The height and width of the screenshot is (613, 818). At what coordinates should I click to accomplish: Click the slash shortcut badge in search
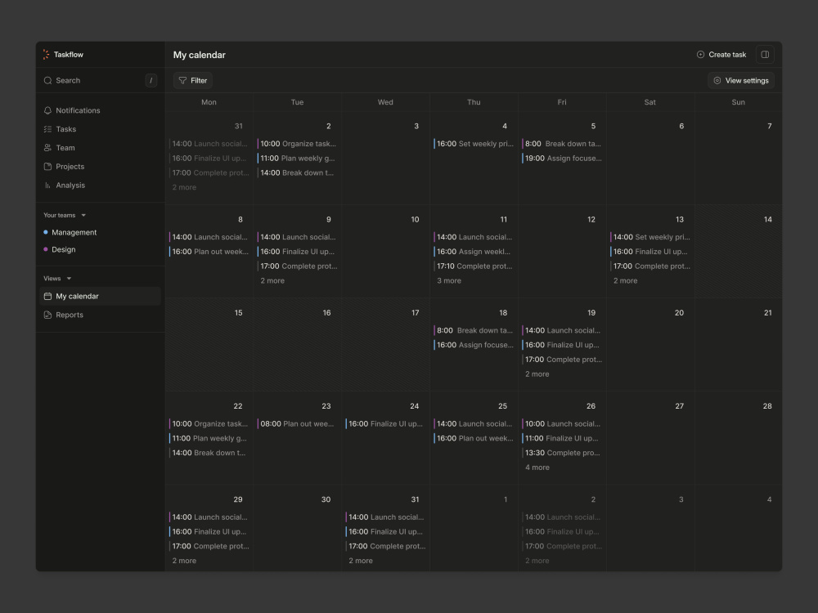(151, 80)
